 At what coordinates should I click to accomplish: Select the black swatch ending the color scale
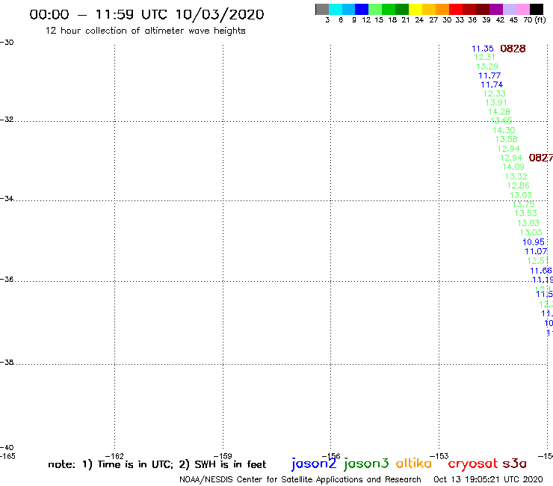coord(537,9)
